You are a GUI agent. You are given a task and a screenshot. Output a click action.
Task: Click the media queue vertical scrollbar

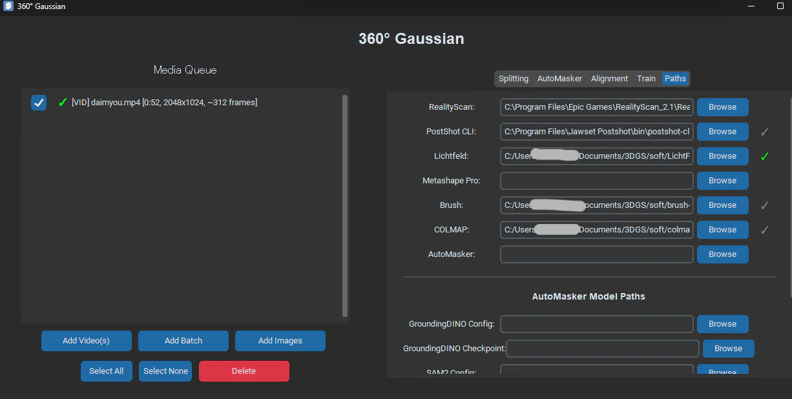tap(345, 206)
